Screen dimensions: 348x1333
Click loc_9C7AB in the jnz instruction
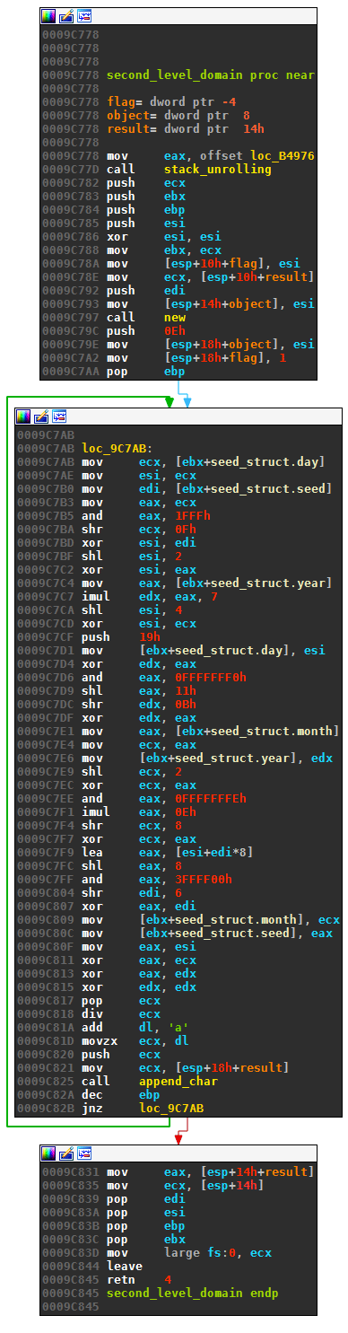coord(171,1109)
